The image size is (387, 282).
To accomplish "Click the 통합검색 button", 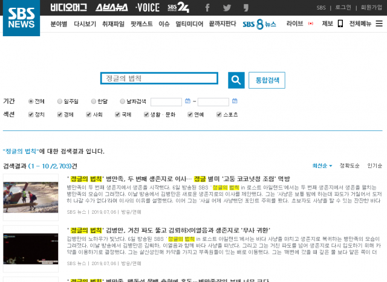I will coord(267,80).
